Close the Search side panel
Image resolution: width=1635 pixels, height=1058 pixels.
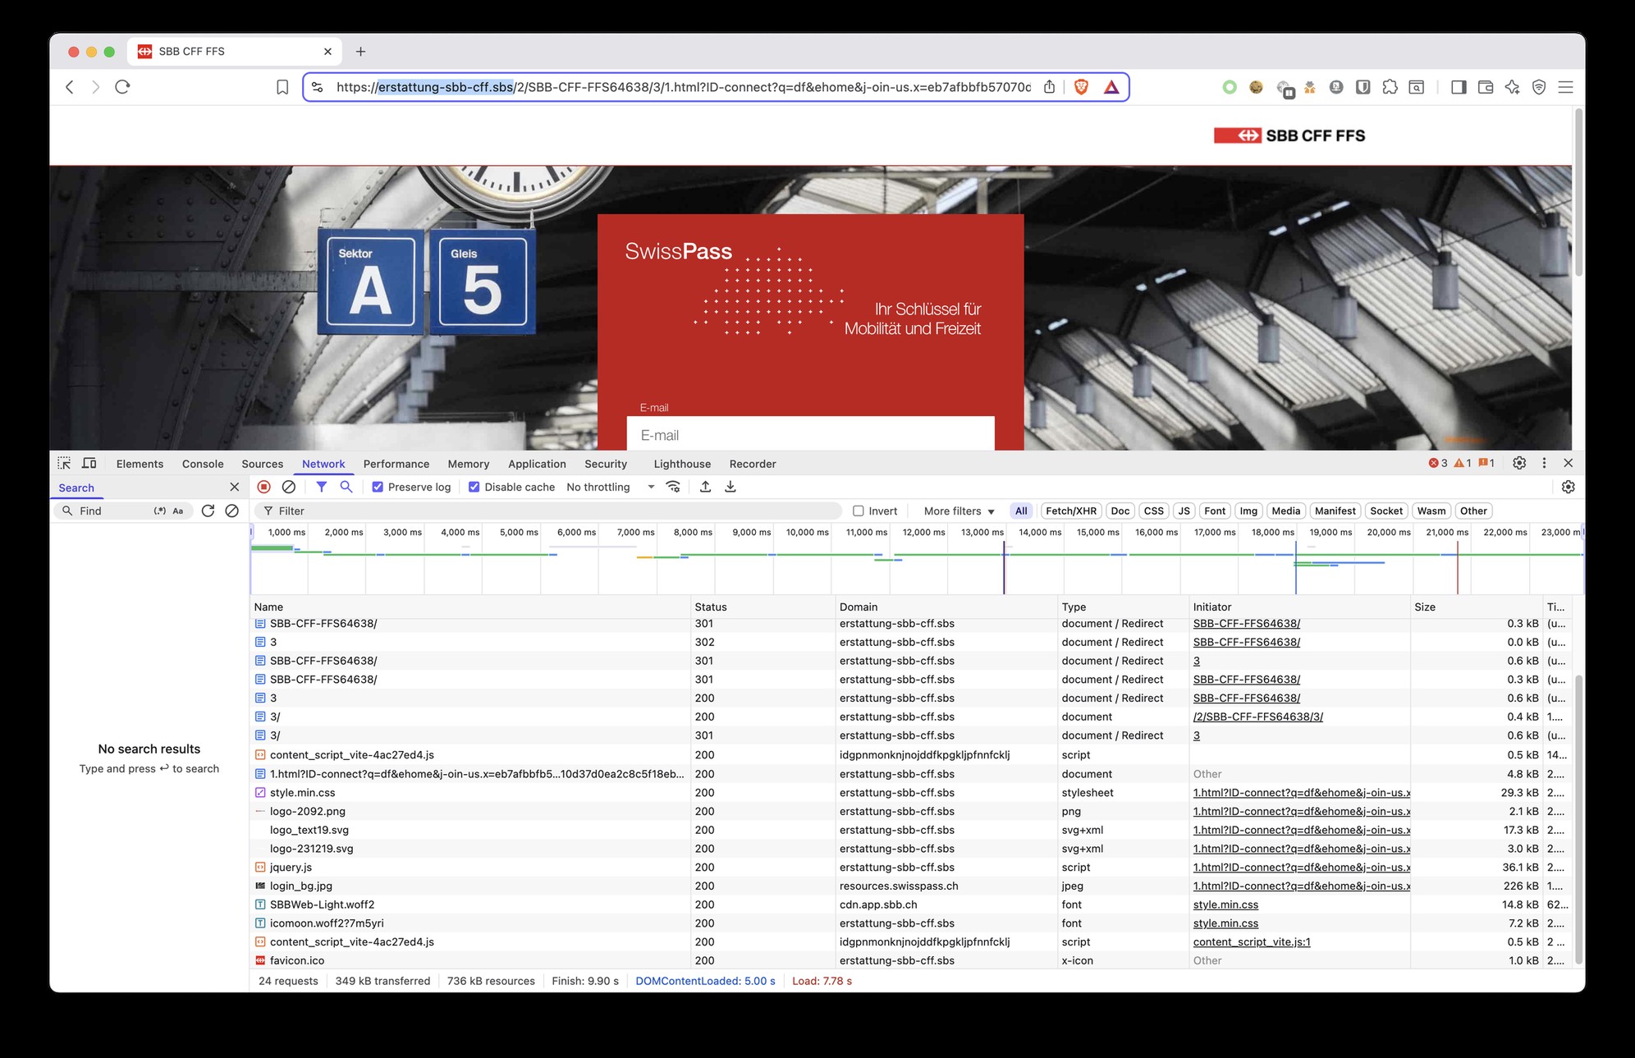tap(234, 487)
